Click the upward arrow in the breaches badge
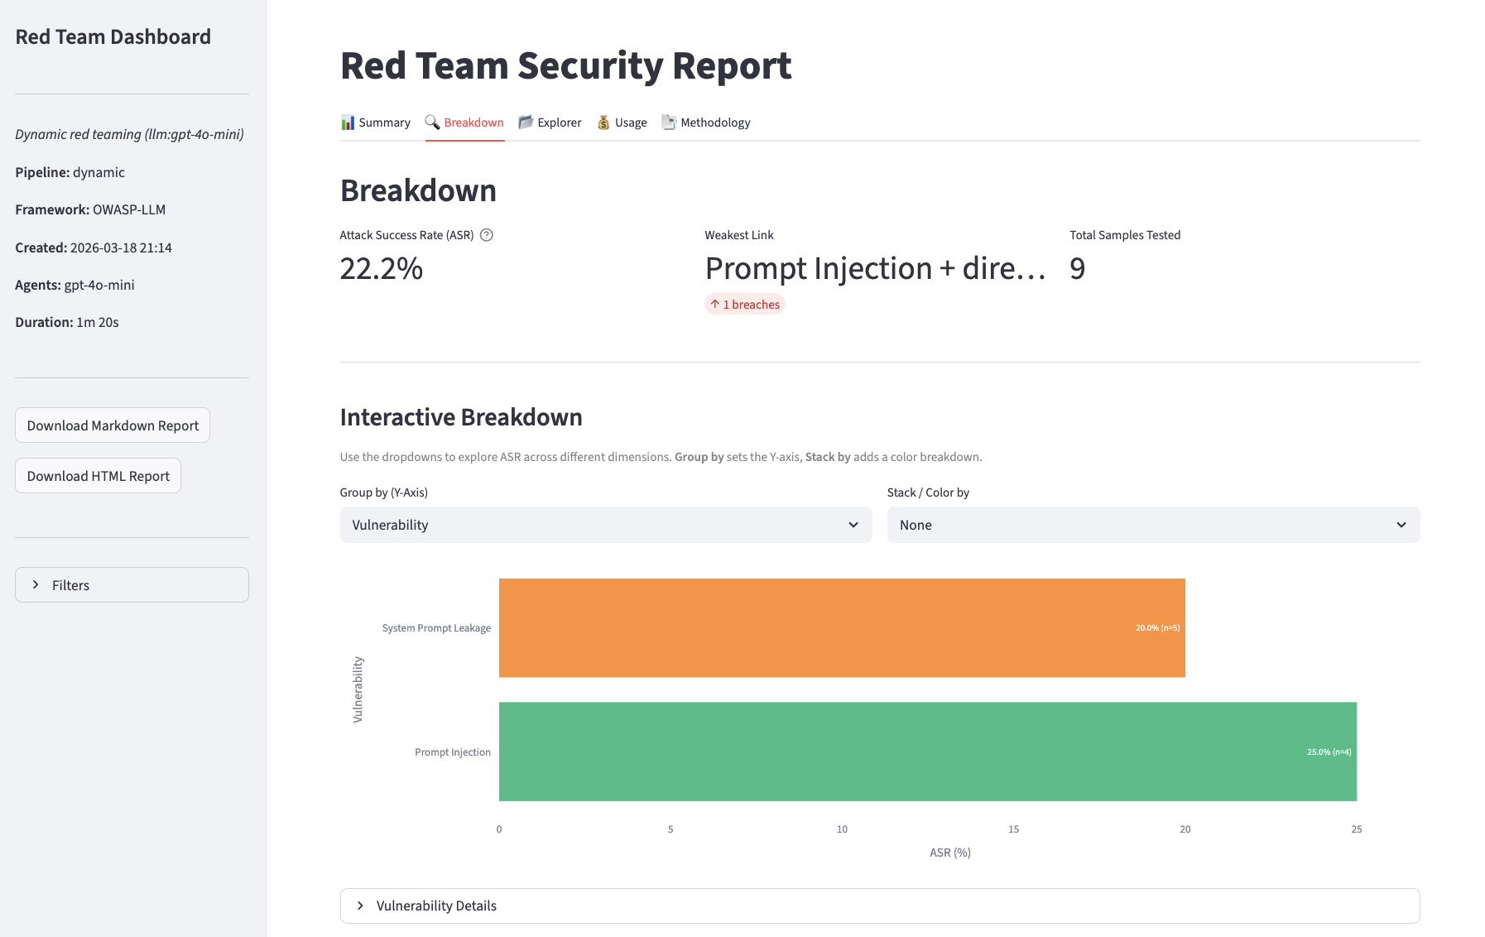This screenshot has width=1485, height=937. pos(714,304)
